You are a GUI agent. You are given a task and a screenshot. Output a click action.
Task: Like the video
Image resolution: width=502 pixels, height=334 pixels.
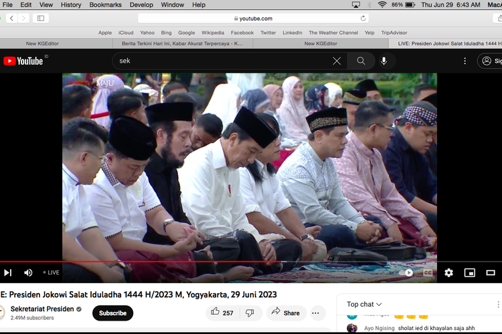tap(222, 313)
